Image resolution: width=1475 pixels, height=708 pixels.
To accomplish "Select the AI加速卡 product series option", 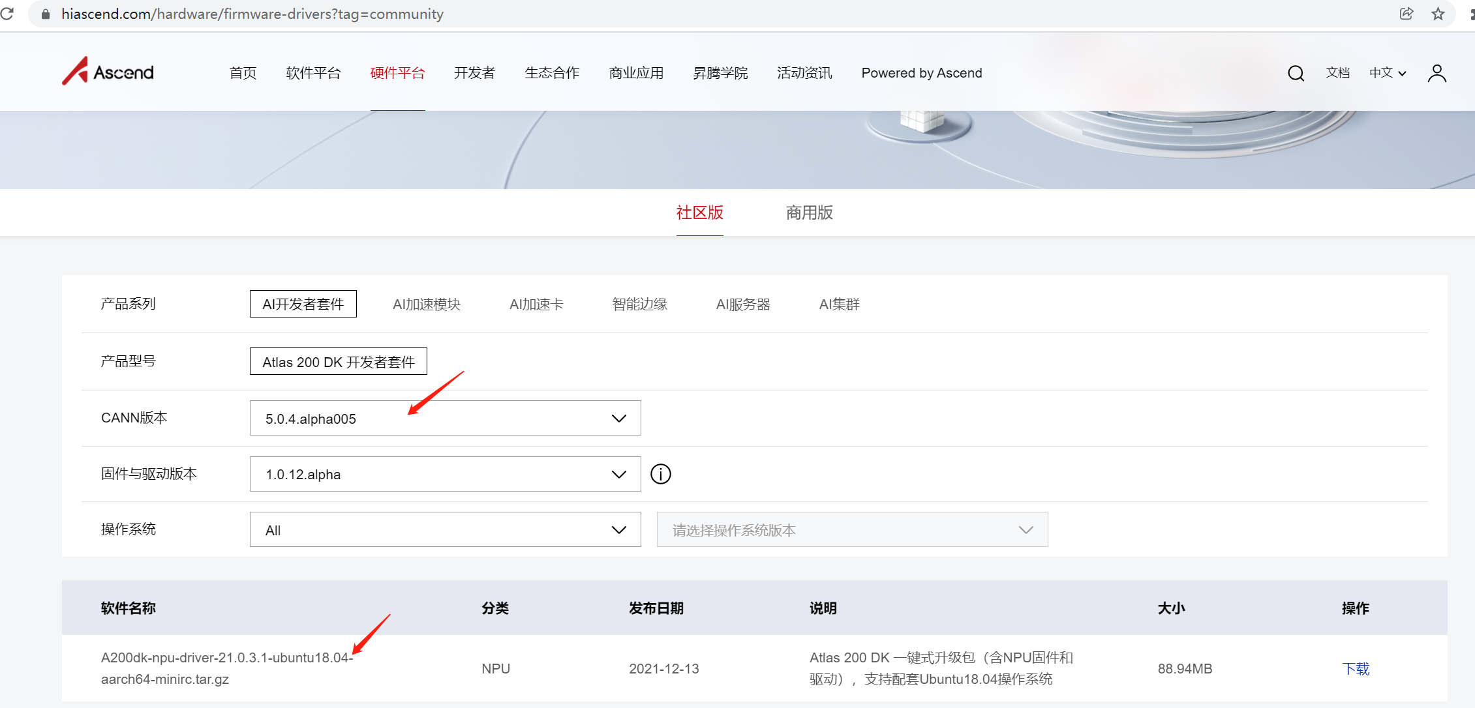I will [x=536, y=304].
